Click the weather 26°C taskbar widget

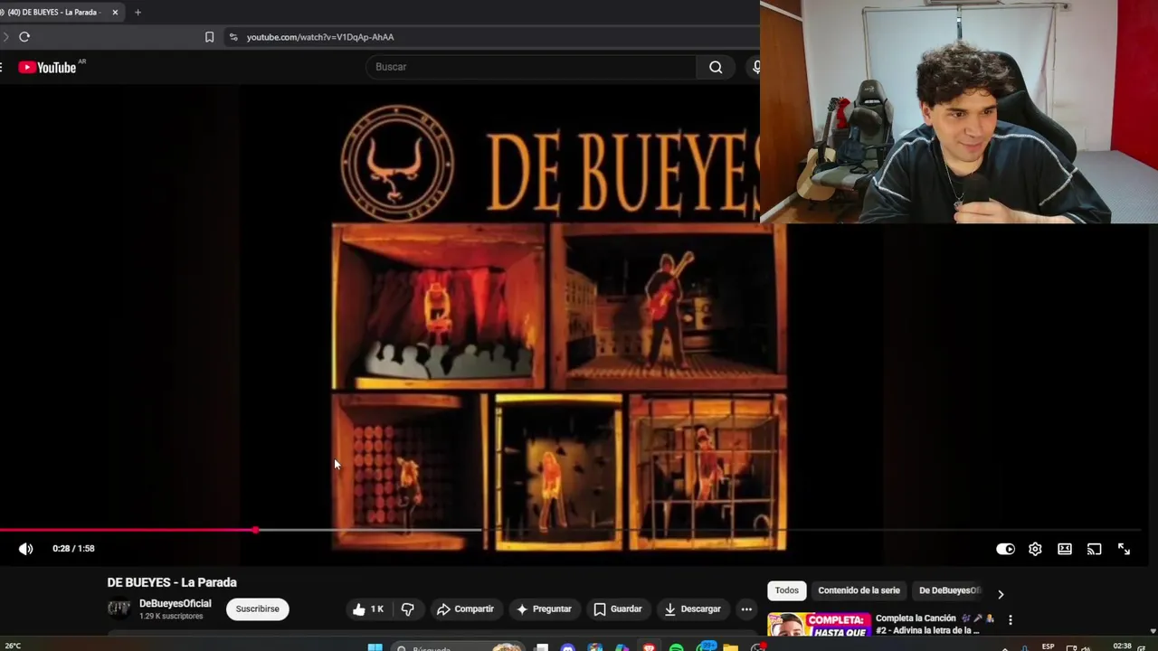point(13,646)
